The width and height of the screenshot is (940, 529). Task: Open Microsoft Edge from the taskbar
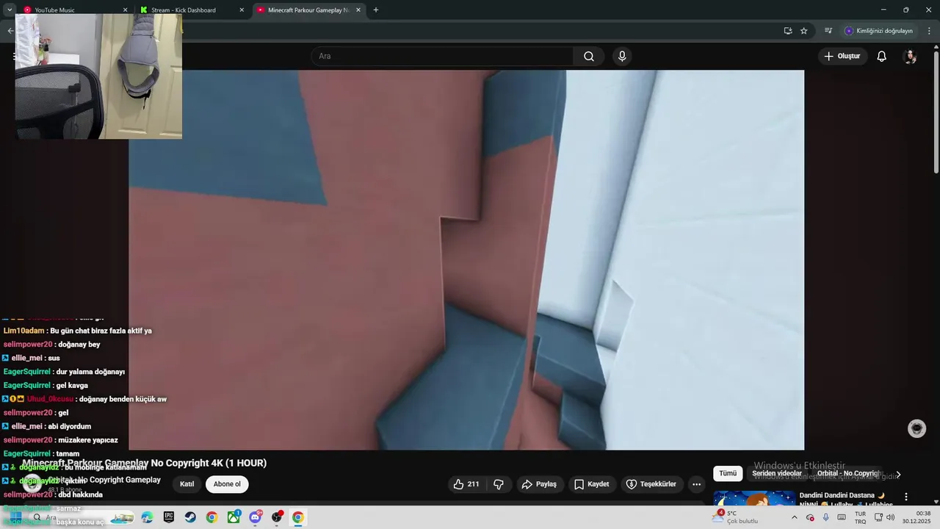(x=147, y=517)
